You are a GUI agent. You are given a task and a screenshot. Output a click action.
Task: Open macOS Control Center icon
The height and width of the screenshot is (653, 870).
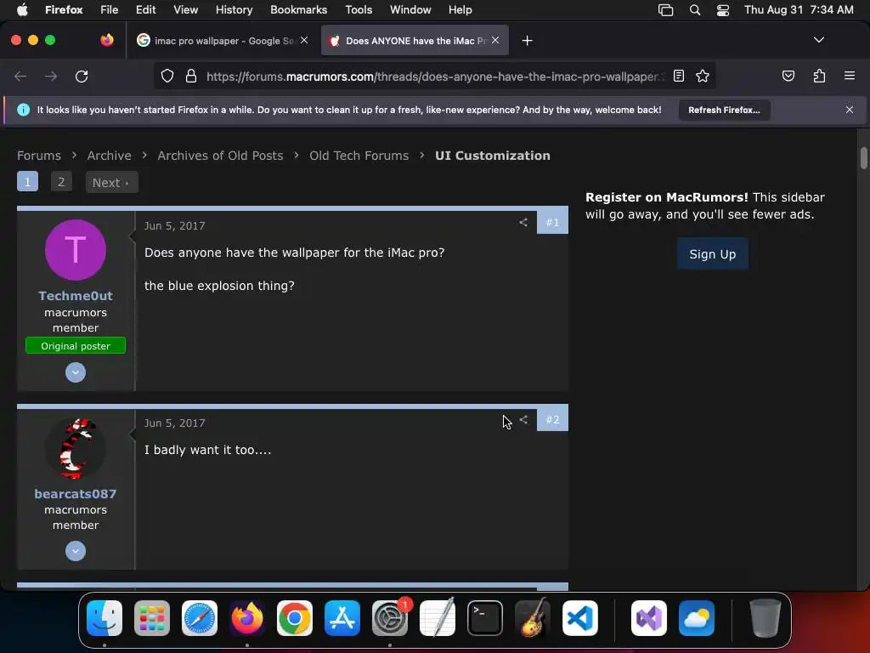[722, 10]
